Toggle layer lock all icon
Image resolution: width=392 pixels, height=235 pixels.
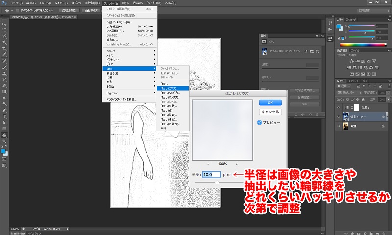pyautogui.click(x=363, y=100)
